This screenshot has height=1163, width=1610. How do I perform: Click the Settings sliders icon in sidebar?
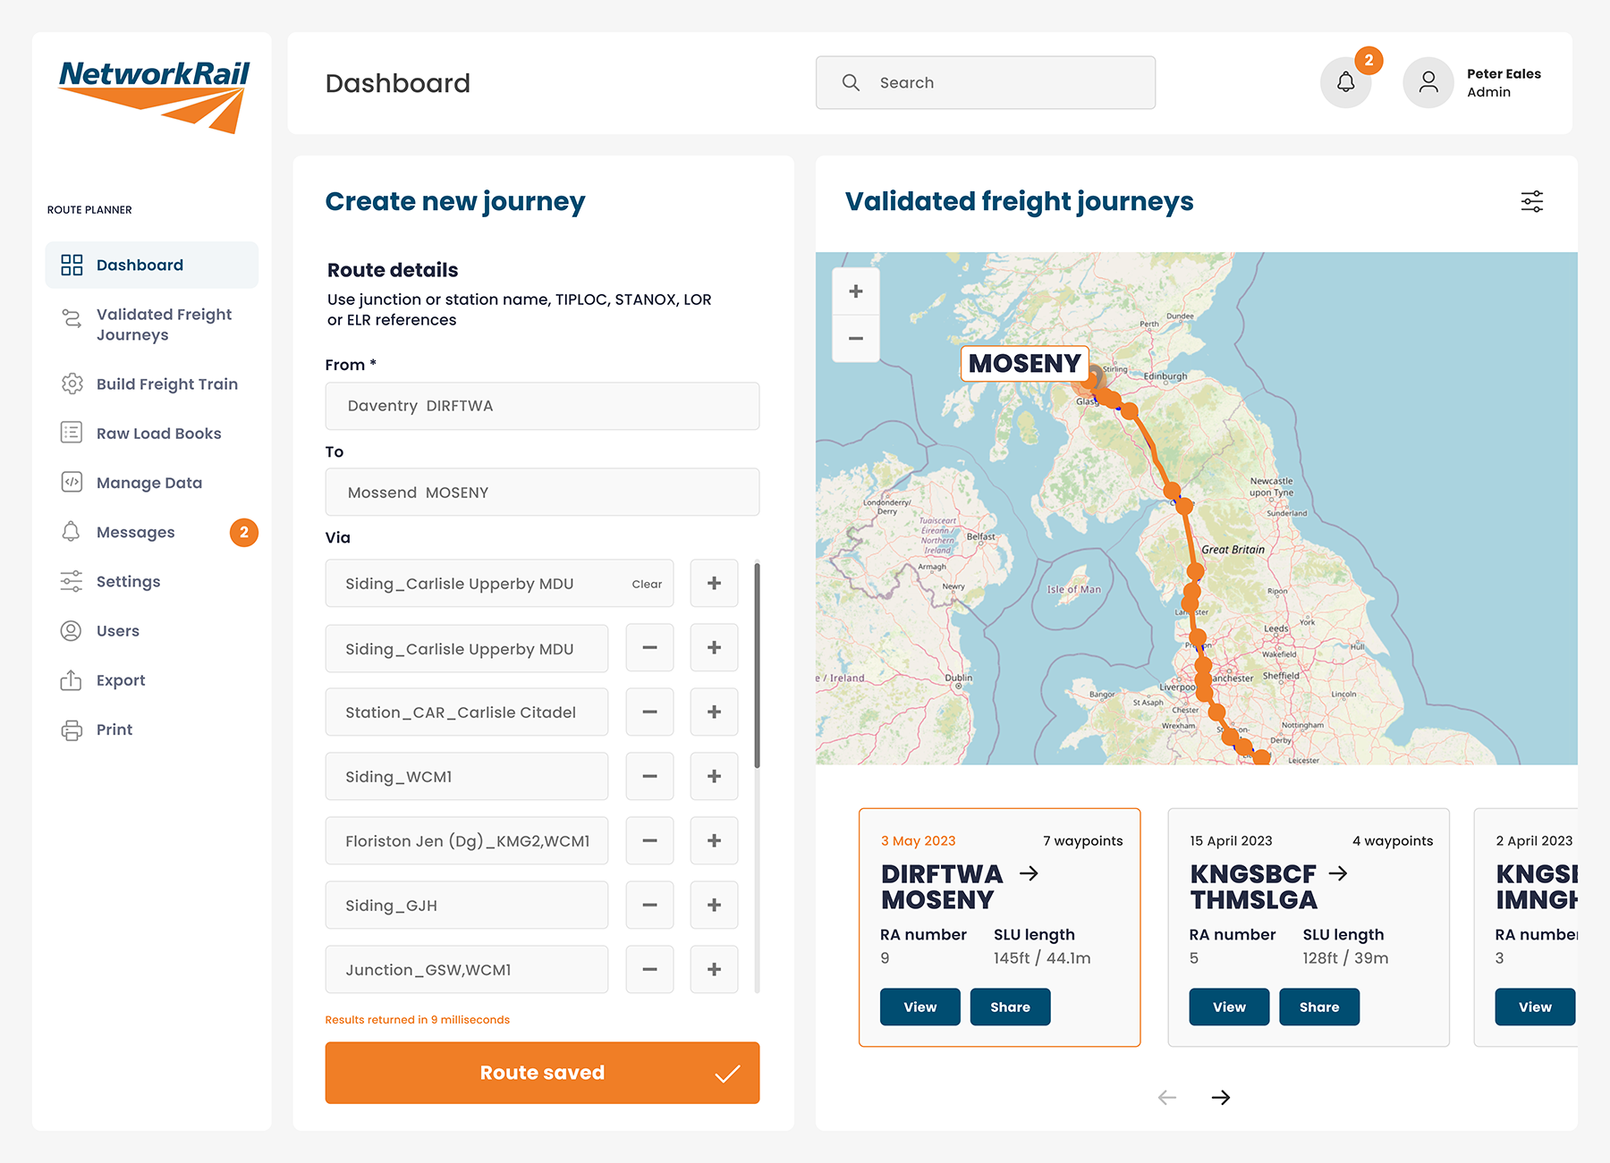click(72, 581)
